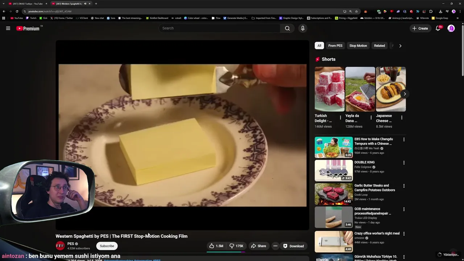
Task: Open Kick bookmark
Action: 43,18
